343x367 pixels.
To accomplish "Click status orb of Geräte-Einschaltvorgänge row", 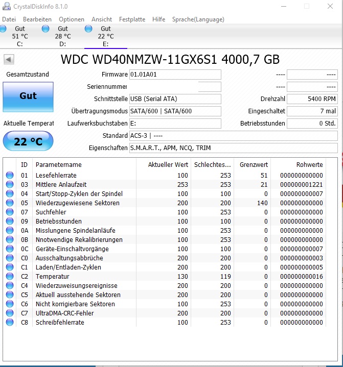I will coord(10,249).
